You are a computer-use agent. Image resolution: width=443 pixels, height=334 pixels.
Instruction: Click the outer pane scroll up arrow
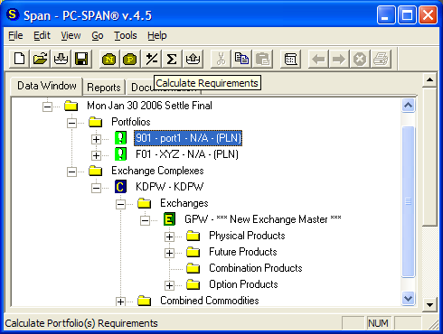(429, 79)
